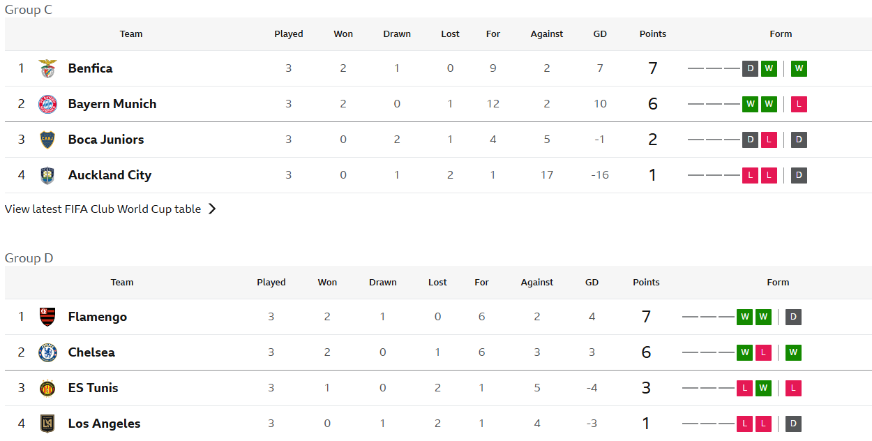Select the Auckland City team name
The height and width of the screenshot is (441, 872).
(x=110, y=175)
